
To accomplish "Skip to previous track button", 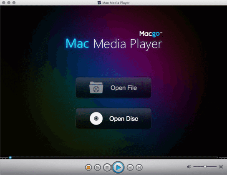I will point(130,167).
